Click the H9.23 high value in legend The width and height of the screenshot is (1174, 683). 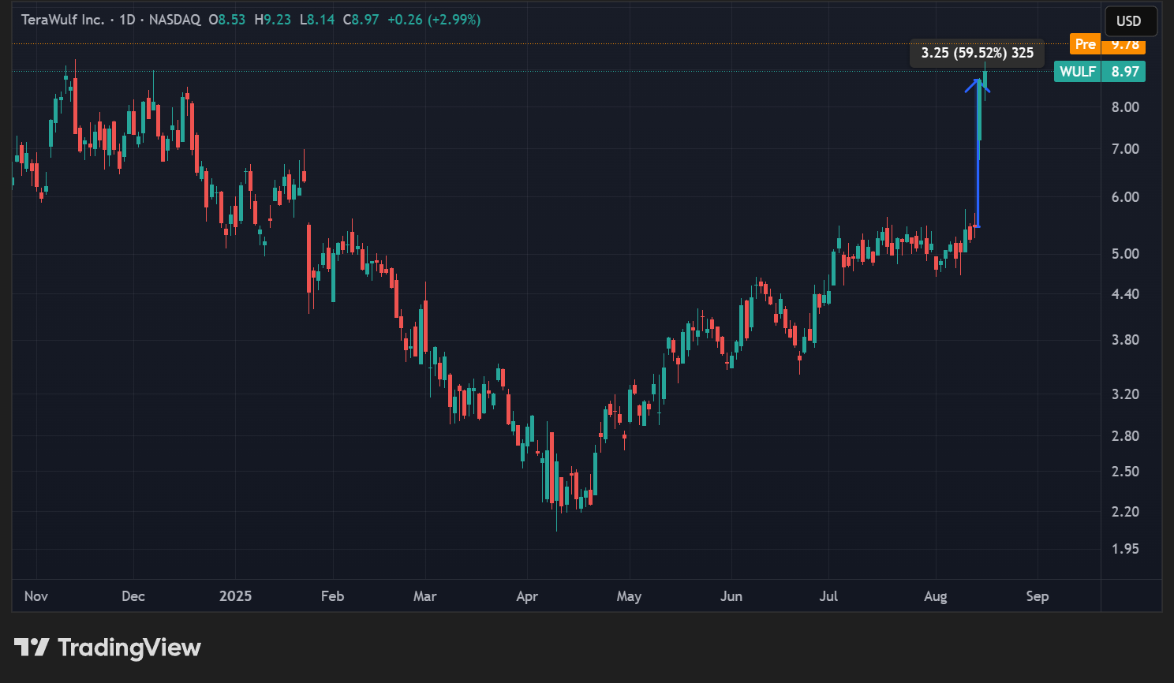coord(273,20)
